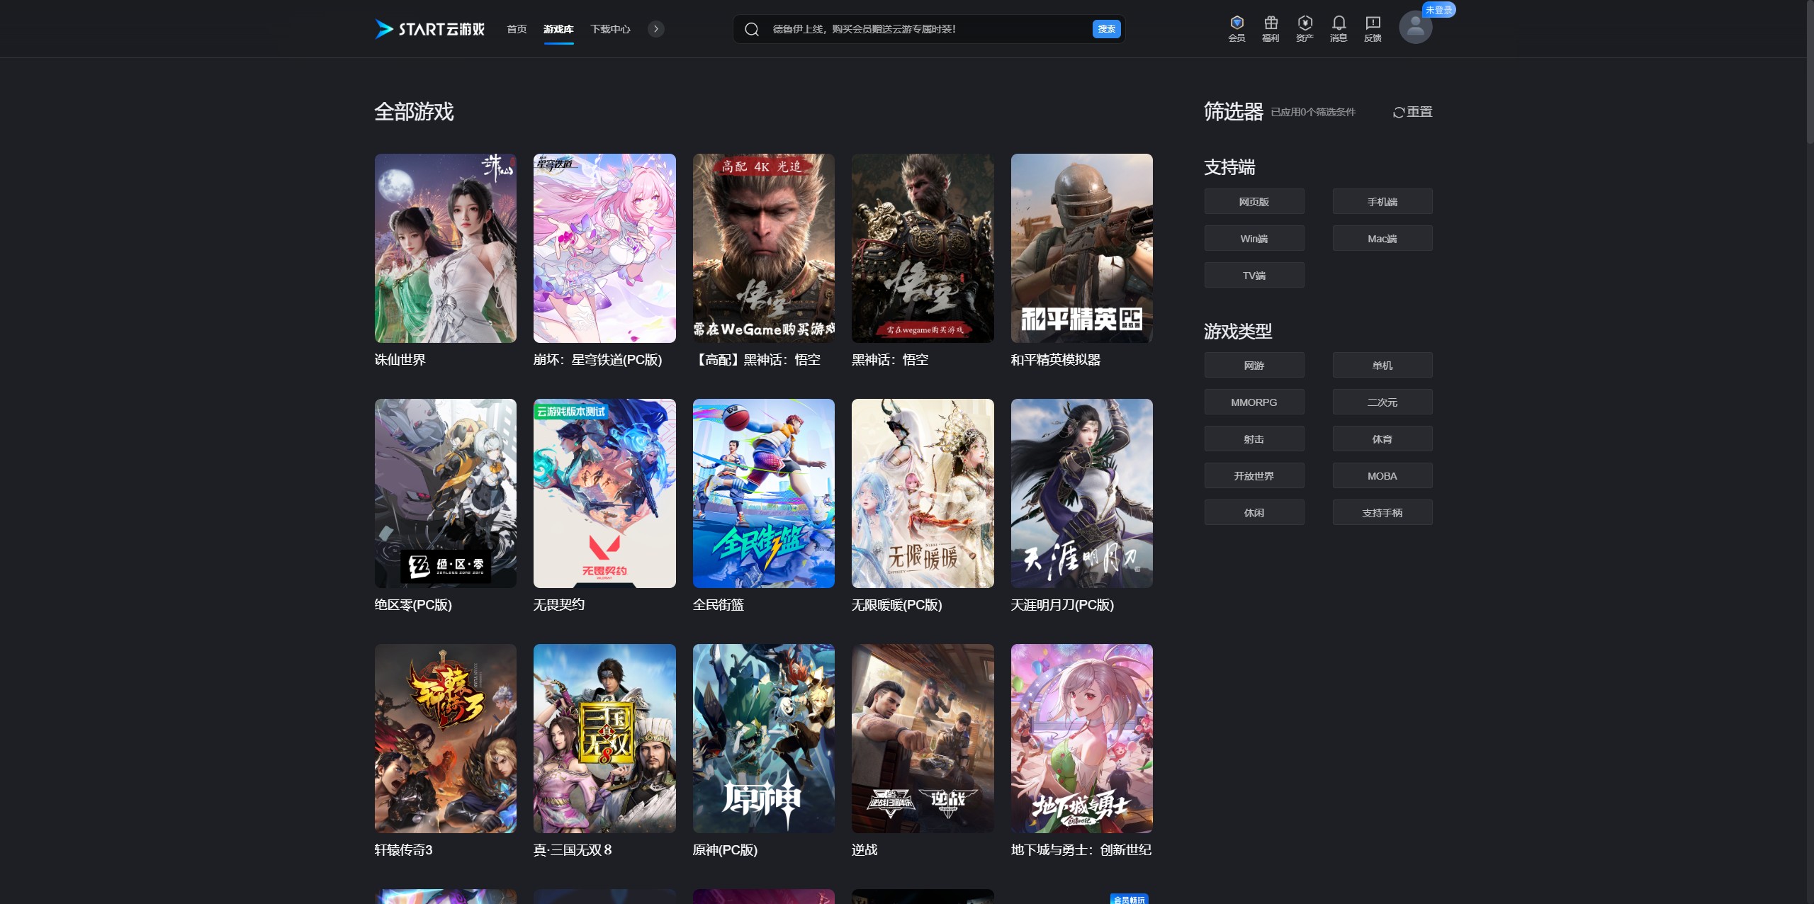The width and height of the screenshot is (1814, 904).
Task: Switch to the 首页 tab
Action: (516, 29)
